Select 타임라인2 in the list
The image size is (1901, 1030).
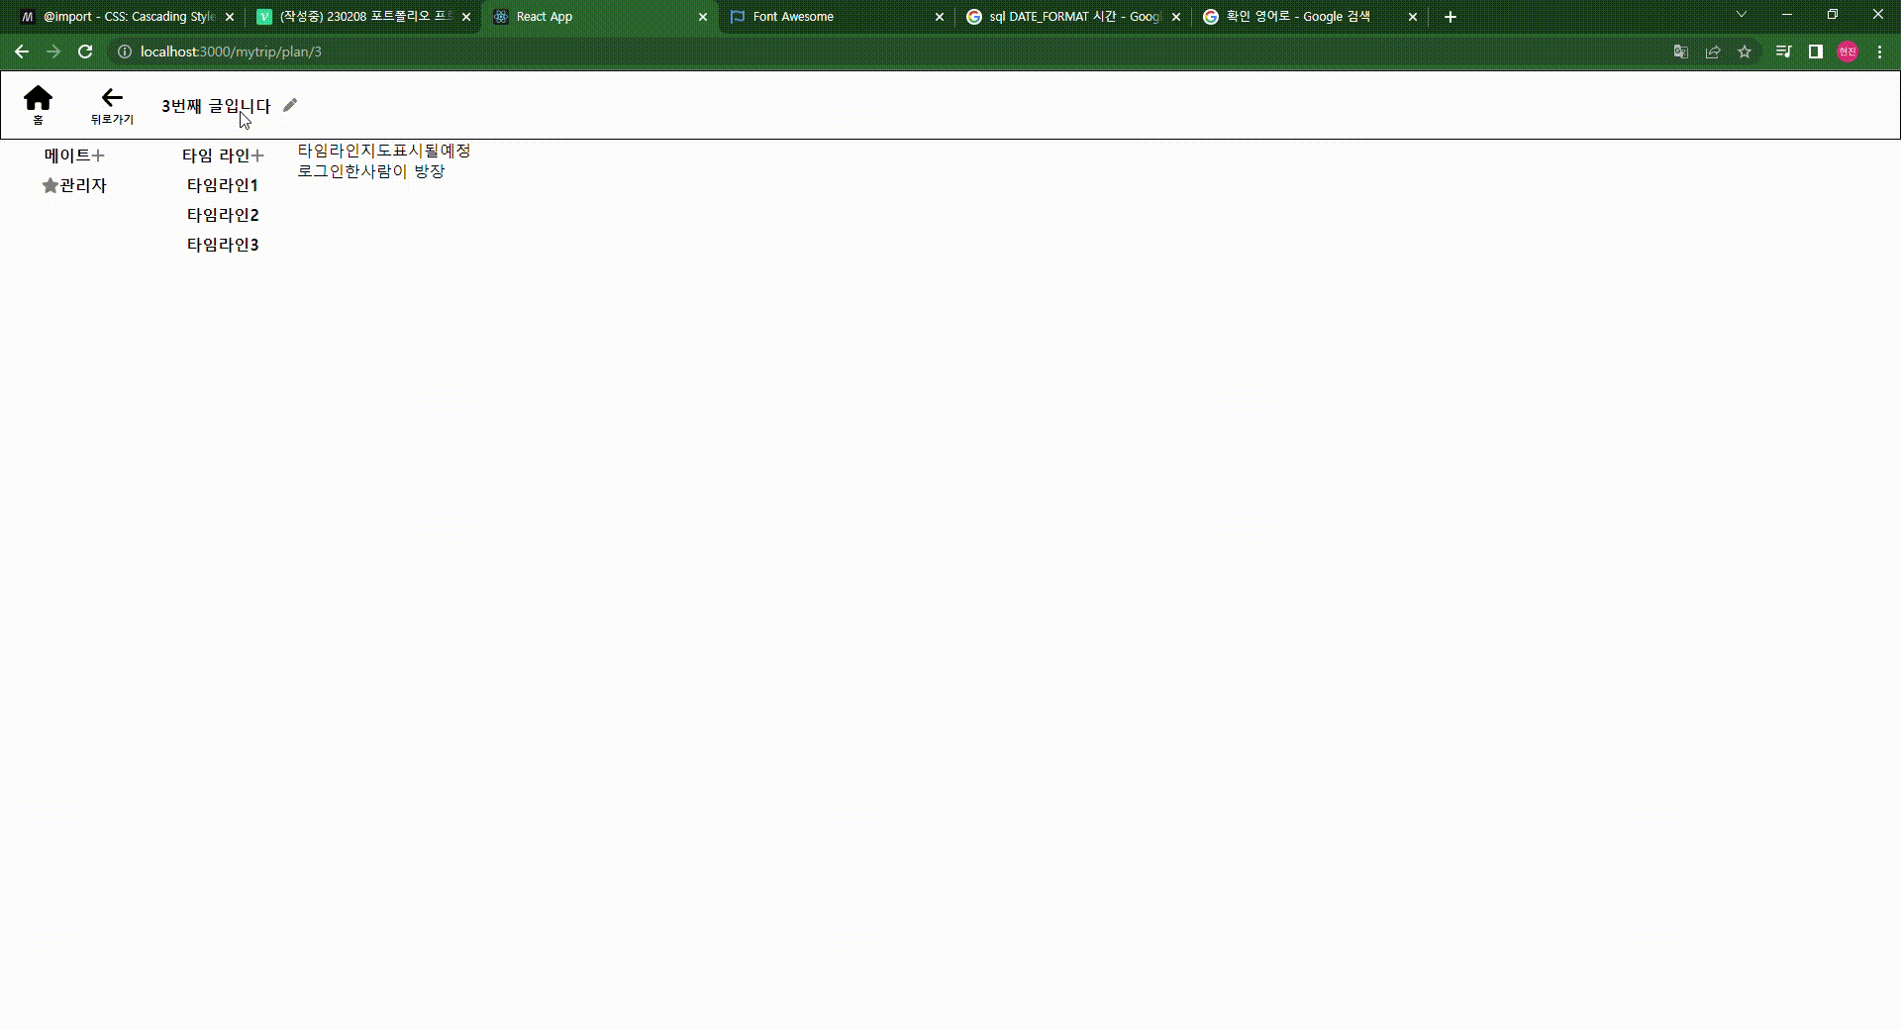point(223,215)
